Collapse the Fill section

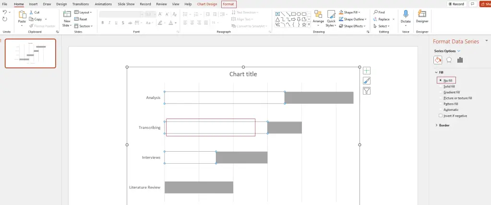click(436, 72)
